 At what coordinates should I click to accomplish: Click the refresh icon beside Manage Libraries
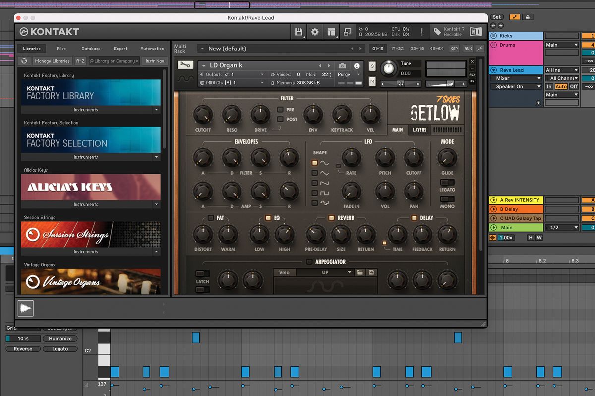click(24, 61)
